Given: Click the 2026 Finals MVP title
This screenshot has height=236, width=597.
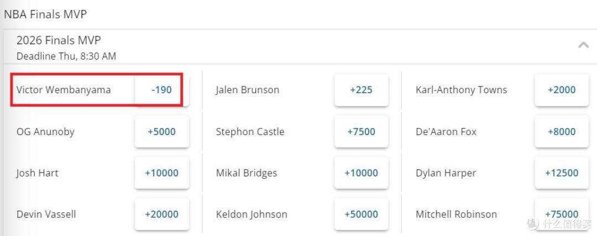Looking at the screenshot, I should click(59, 40).
